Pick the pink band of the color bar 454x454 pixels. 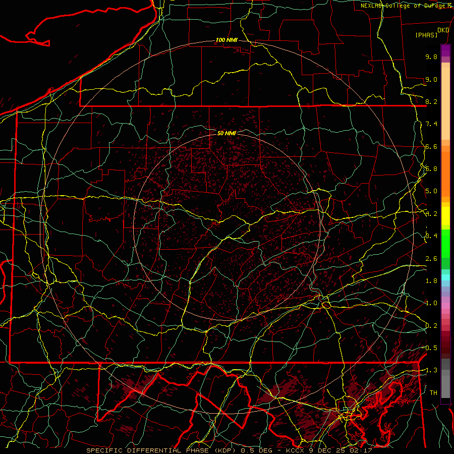tap(445, 306)
